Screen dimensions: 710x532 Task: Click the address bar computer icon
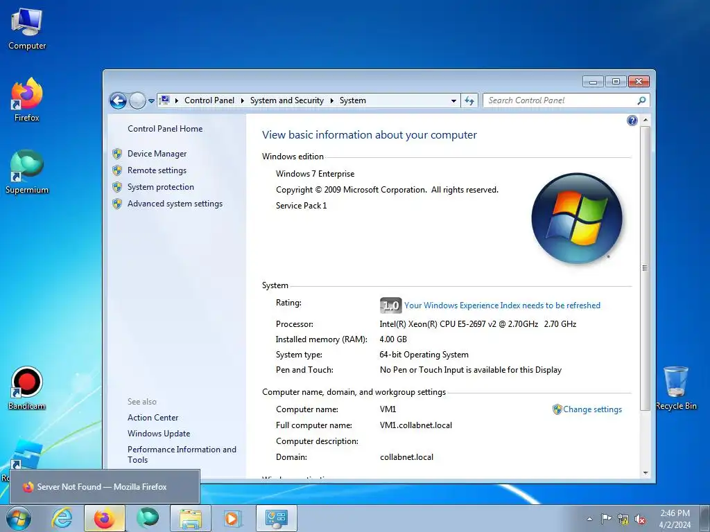pos(165,100)
